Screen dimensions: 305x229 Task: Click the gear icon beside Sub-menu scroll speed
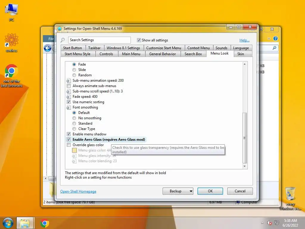[x=69, y=91]
